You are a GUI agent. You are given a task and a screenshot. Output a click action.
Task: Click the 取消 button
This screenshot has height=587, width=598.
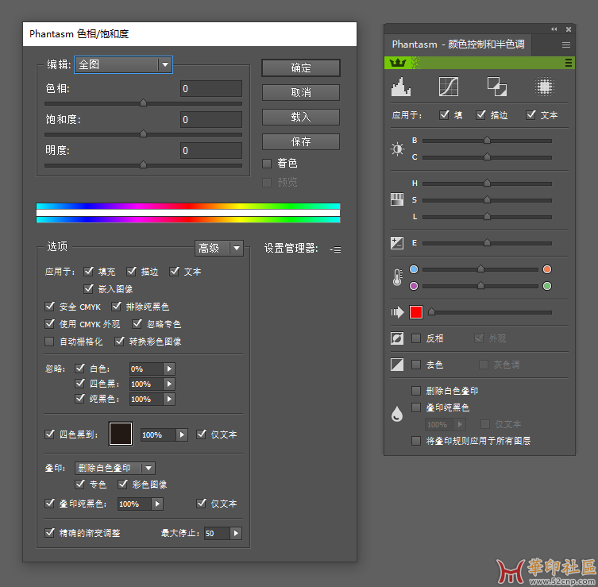pyautogui.click(x=301, y=93)
